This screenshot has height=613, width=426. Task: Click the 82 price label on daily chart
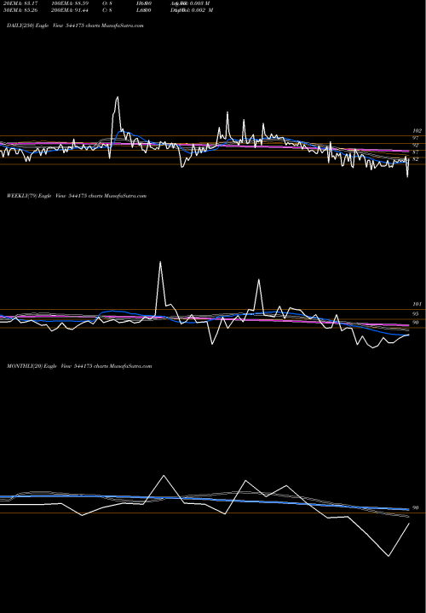coord(416,159)
